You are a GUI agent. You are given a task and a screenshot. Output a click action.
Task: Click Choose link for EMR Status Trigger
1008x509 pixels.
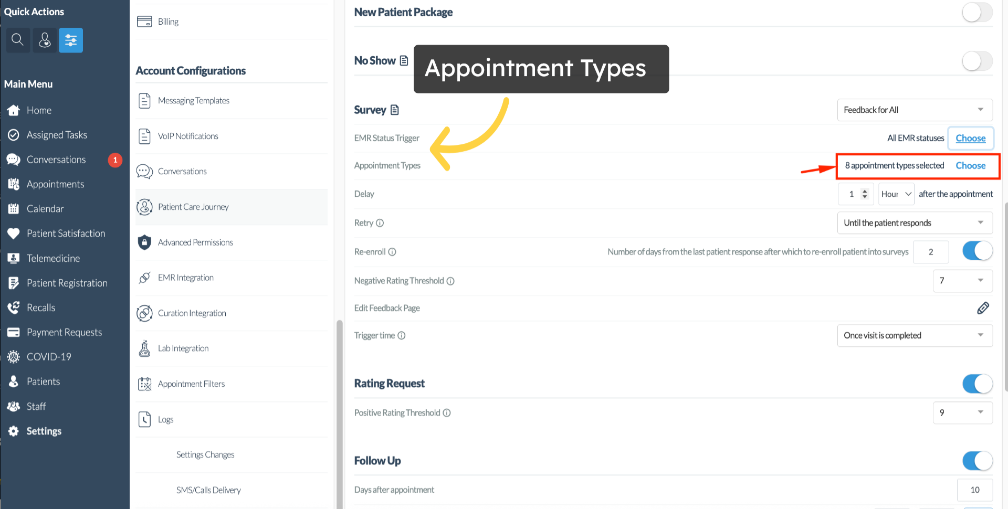[x=970, y=138]
